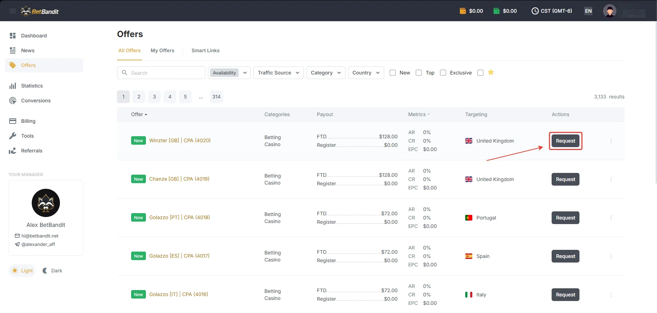Click the Tools wrench icon

click(13, 136)
